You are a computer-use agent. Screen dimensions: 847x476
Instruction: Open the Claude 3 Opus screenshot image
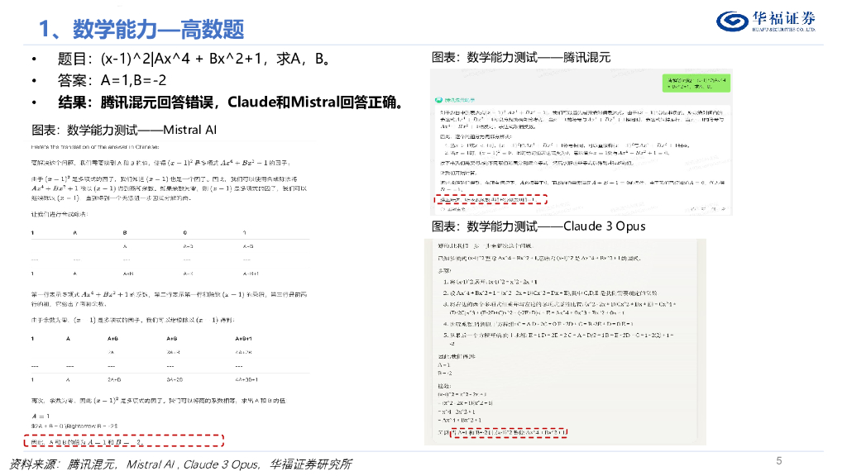tap(565, 342)
